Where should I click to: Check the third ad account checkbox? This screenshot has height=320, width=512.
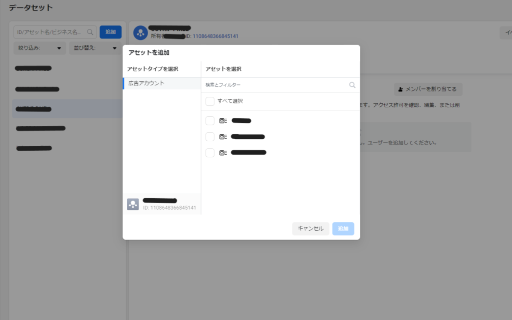[210, 153]
